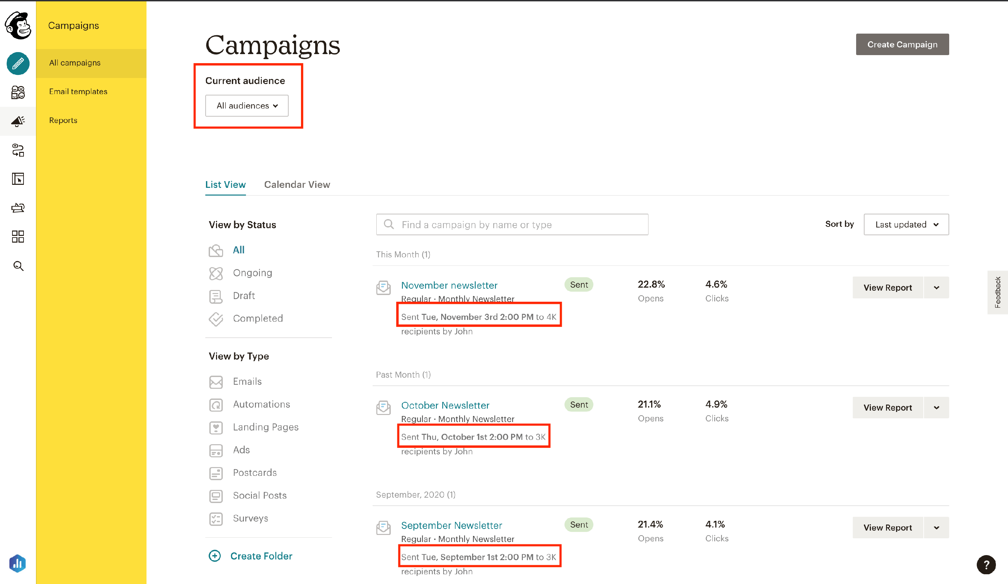Viewport: 1008px width, 584px height.
Task: Open the October Newsletter campaign link
Action: tap(445, 405)
